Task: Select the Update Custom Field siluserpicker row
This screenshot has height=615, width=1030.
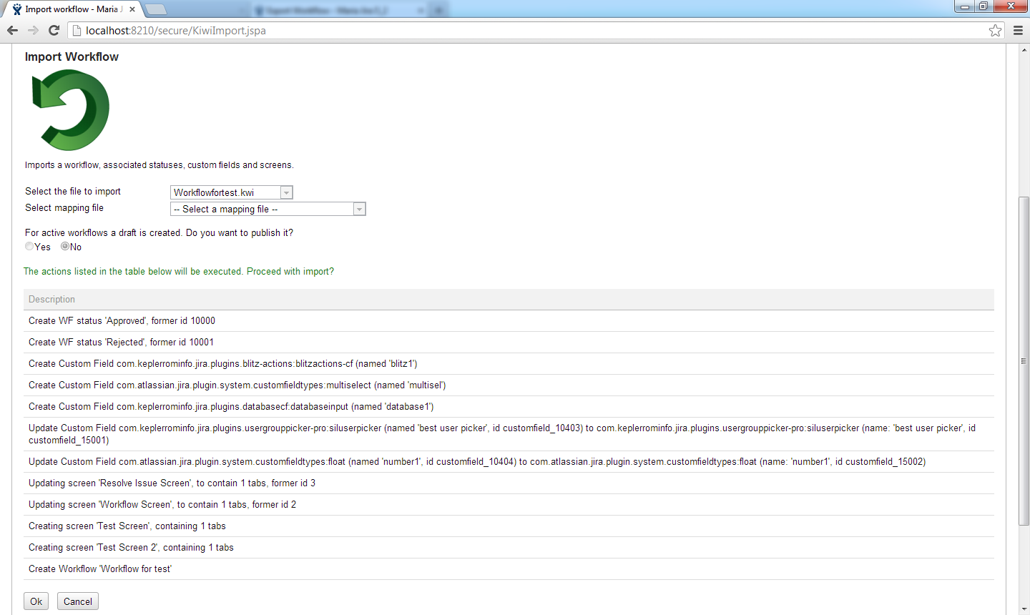Action: pyautogui.click(x=509, y=434)
